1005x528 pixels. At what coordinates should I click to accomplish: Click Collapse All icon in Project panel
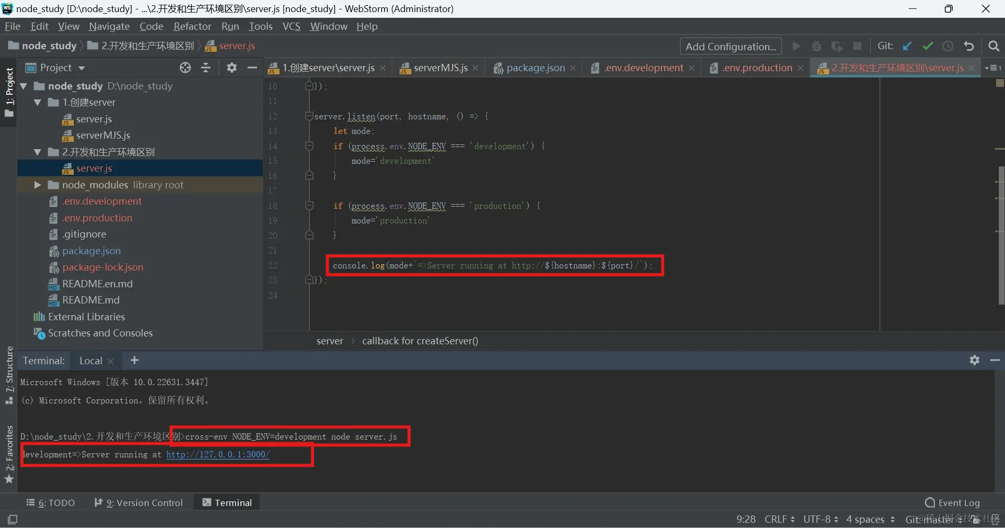pos(206,68)
